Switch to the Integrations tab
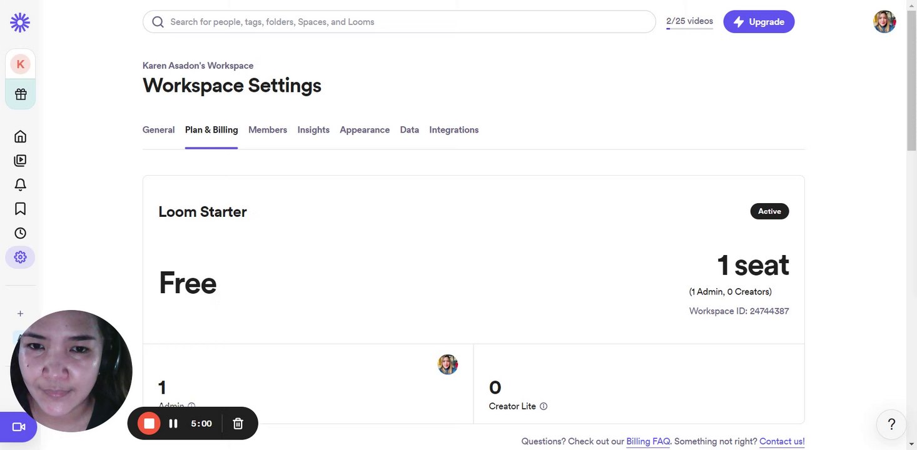Viewport: 917px width, 450px height. click(x=453, y=130)
